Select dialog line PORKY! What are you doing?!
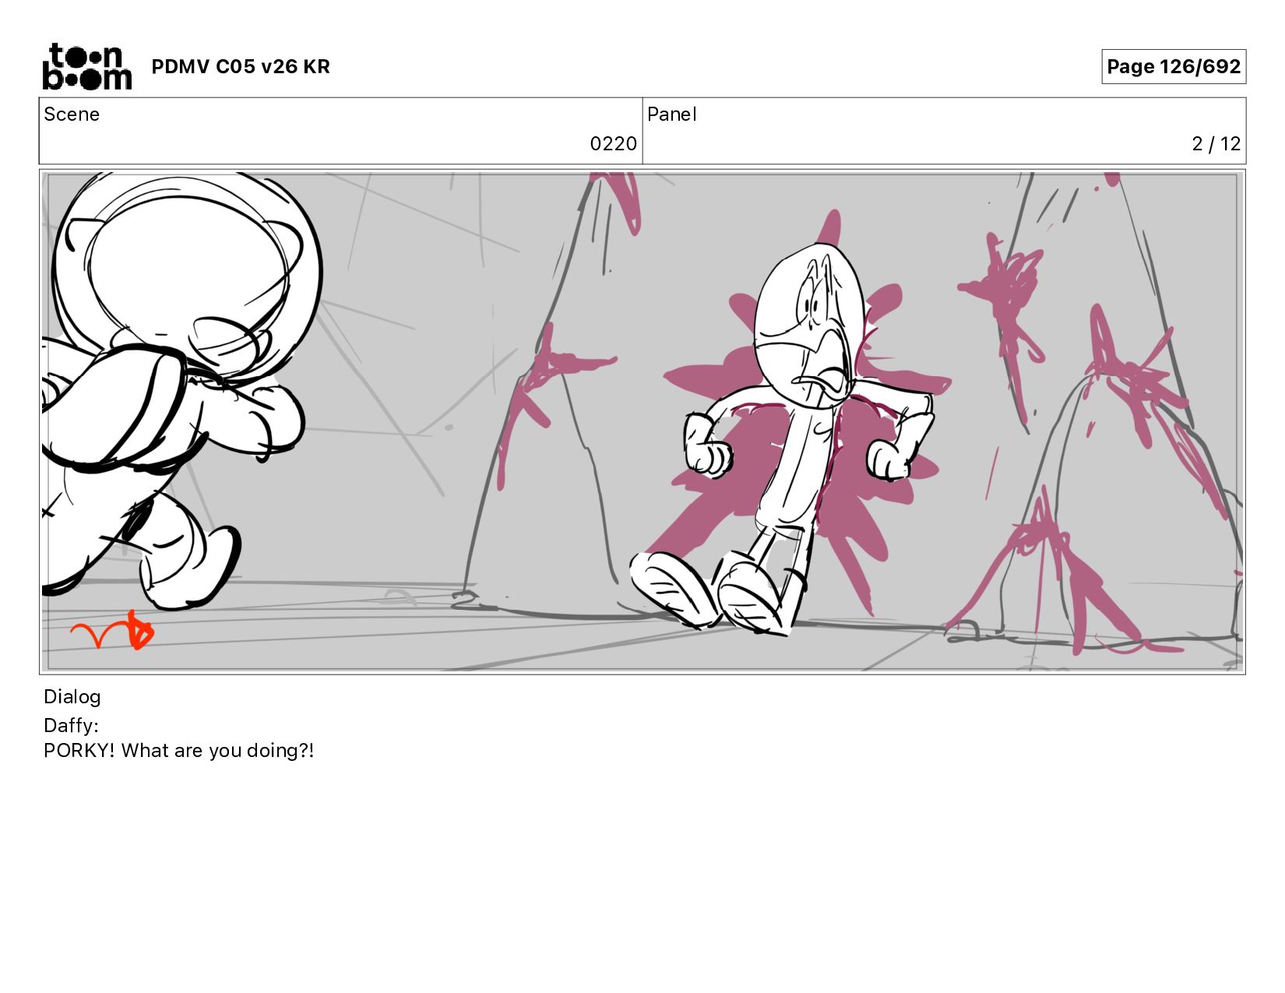 tap(179, 751)
